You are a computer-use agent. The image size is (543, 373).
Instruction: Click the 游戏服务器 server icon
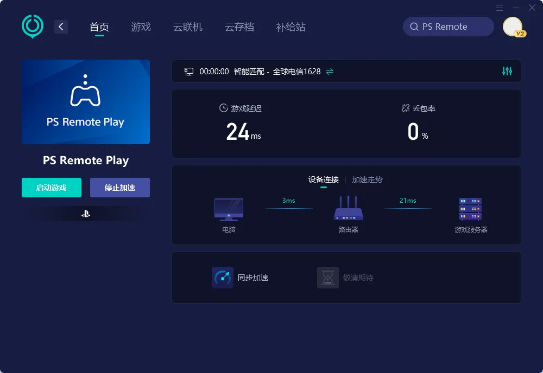[x=470, y=209]
